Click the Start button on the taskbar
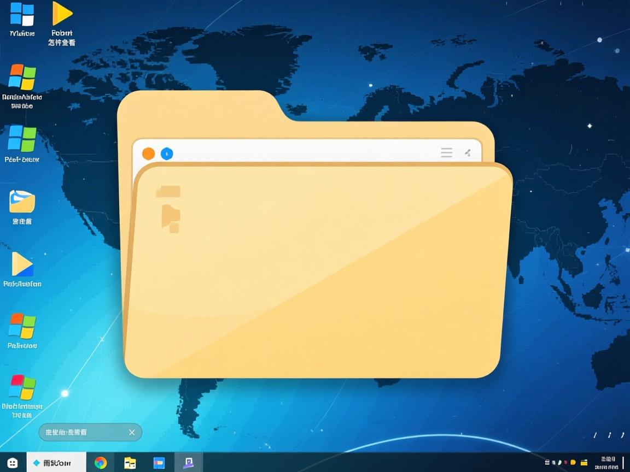 13,463
